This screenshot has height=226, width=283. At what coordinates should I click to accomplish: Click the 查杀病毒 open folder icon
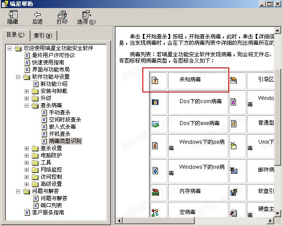point(35,105)
